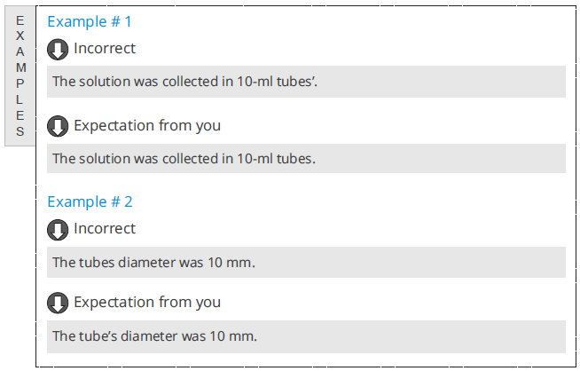Click the letter X in the EXAMPLES tab
The width and height of the screenshot is (580, 371).
(20, 36)
